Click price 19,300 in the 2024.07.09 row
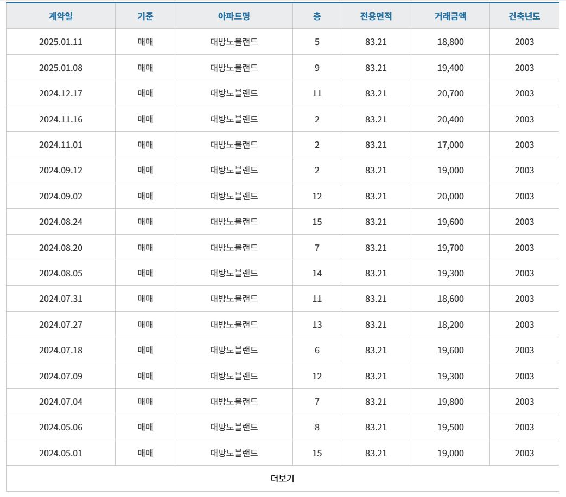Image resolution: width=566 pixels, height=497 pixels. click(450, 376)
